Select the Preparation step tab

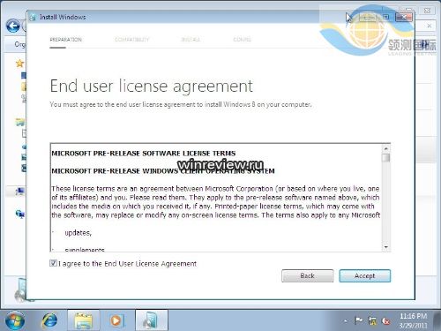[x=66, y=40]
